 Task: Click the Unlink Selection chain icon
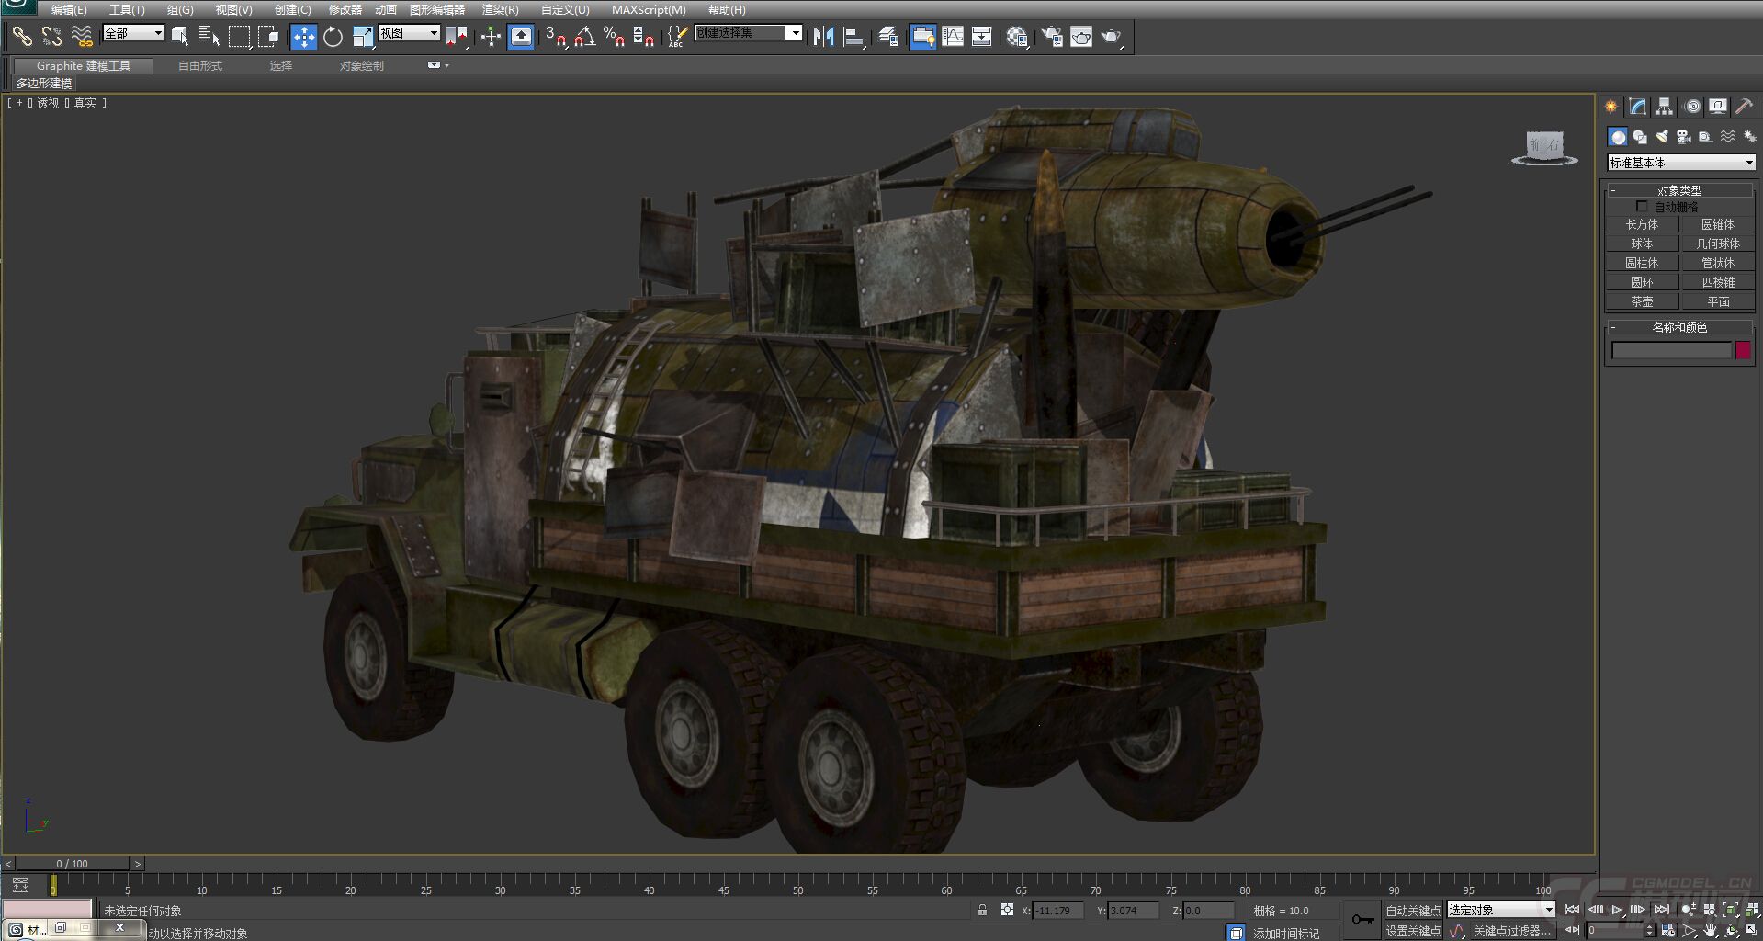click(x=51, y=36)
